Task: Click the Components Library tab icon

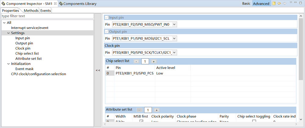Action: (x=61, y=3)
